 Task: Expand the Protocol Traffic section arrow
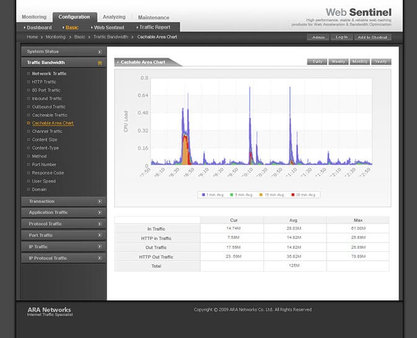pos(100,224)
